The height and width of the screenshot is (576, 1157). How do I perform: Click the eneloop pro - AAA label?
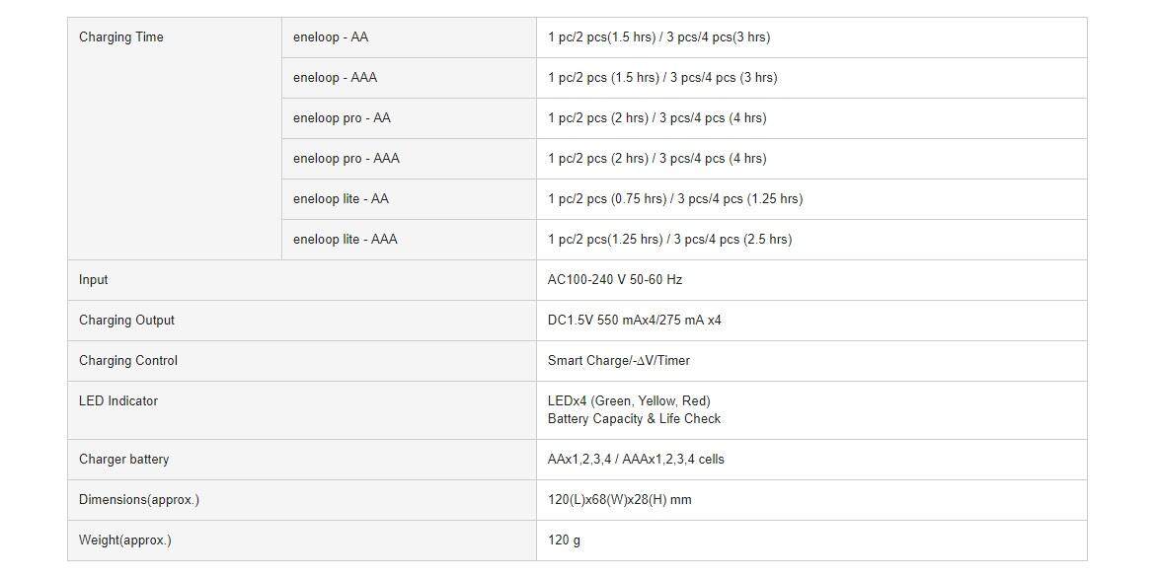coord(347,159)
